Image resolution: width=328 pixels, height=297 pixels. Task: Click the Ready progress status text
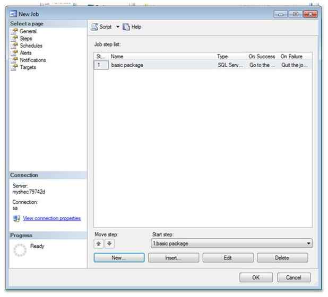pos(37,246)
